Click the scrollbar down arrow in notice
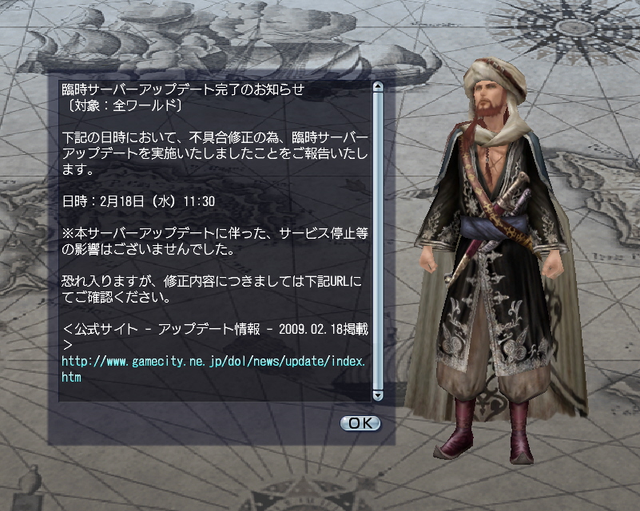This screenshot has height=511, width=640. pos(378,395)
